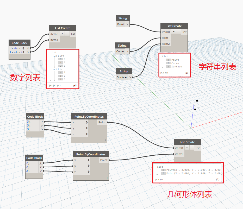Viewport: 243px width, 209px height.
Task: Click the first output port of the 2; Code Block
Action: 41,163
